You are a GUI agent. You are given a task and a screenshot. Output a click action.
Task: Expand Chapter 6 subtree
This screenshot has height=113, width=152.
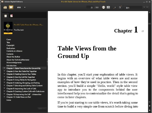click(x=4, y=83)
